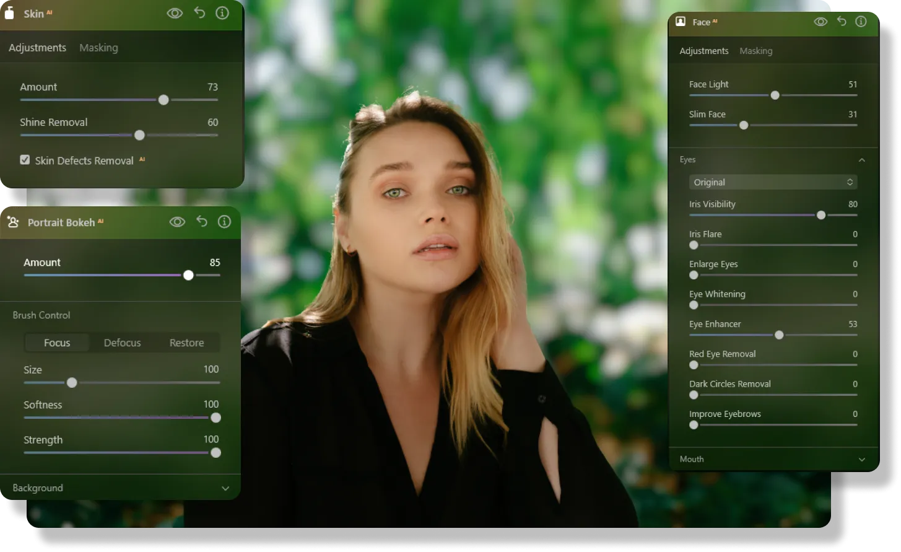
Task: Toggle Face panel visibility eye
Action: [820, 22]
